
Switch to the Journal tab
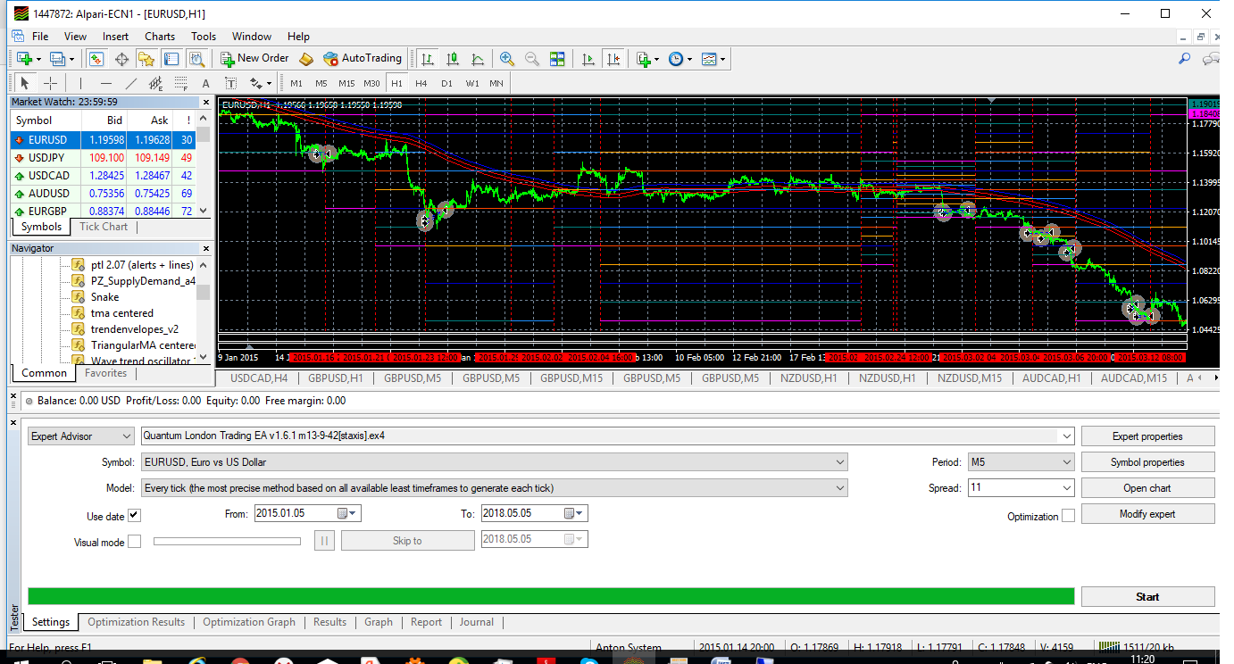(476, 622)
